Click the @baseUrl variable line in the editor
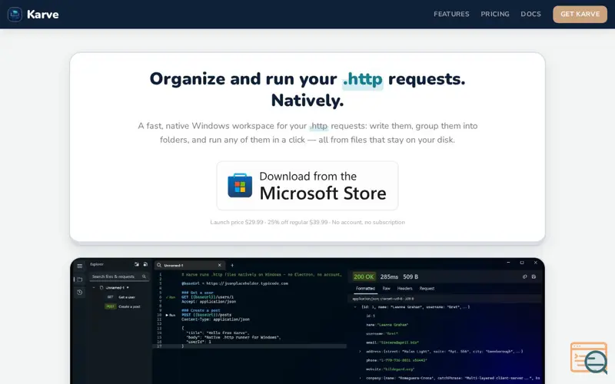Image resolution: width=615 pixels, height=384 pixels. [x=234, y=283]
